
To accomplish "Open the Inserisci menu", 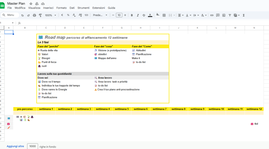I will pos(48,8).
